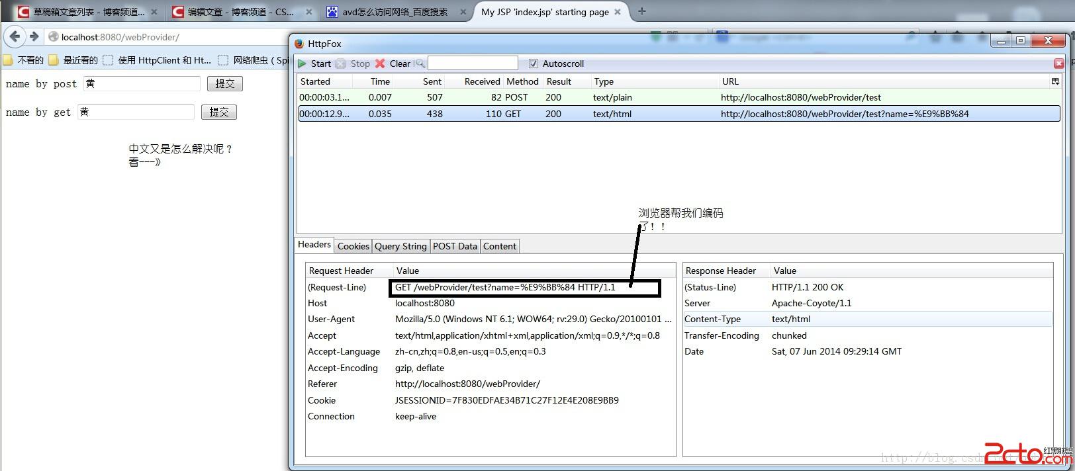Viewport: 1075px width, 471px height.
Task: Go forward with the browser forward arrow
Action: click(34, 36)
